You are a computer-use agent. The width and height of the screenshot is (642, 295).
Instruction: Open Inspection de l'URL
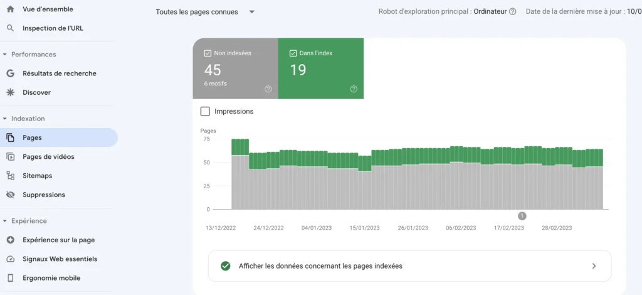[x=53, y=28]
